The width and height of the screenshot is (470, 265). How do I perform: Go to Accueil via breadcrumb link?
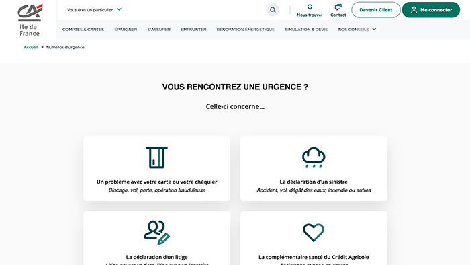(x=31, y=48)
